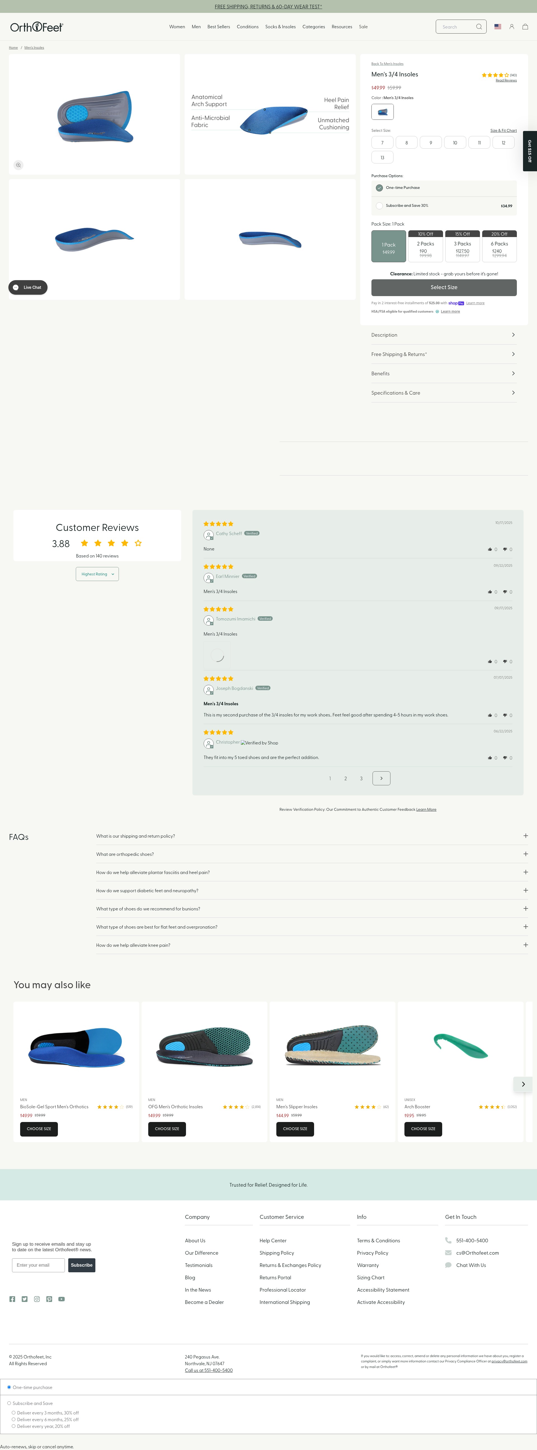Dislike Cathy Scheff's review
This screenshot has height=1450, width=537.
tap(505, 549)
